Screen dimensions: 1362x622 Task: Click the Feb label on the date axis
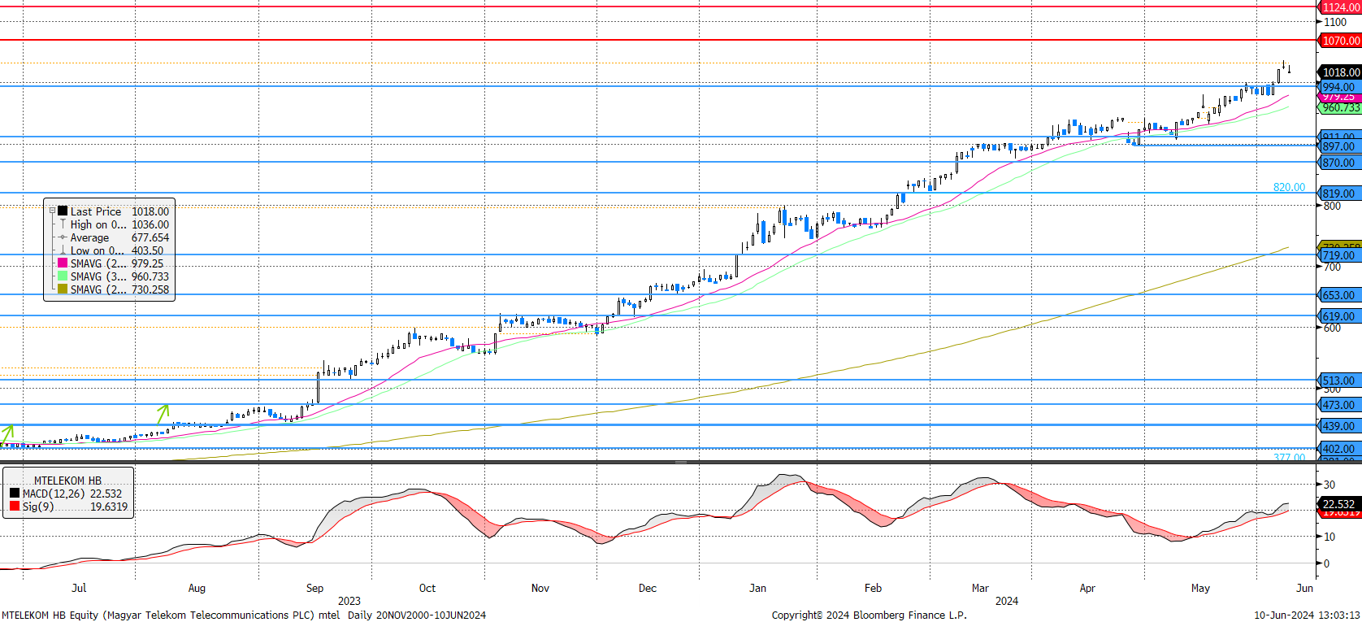pos(873,588)
